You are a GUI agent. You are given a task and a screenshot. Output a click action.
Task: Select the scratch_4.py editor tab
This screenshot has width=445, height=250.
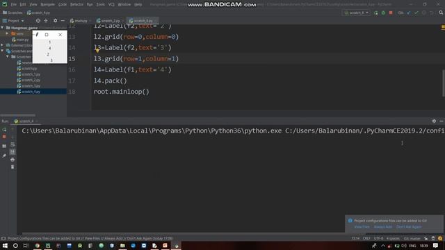click(x=142, y=21)
